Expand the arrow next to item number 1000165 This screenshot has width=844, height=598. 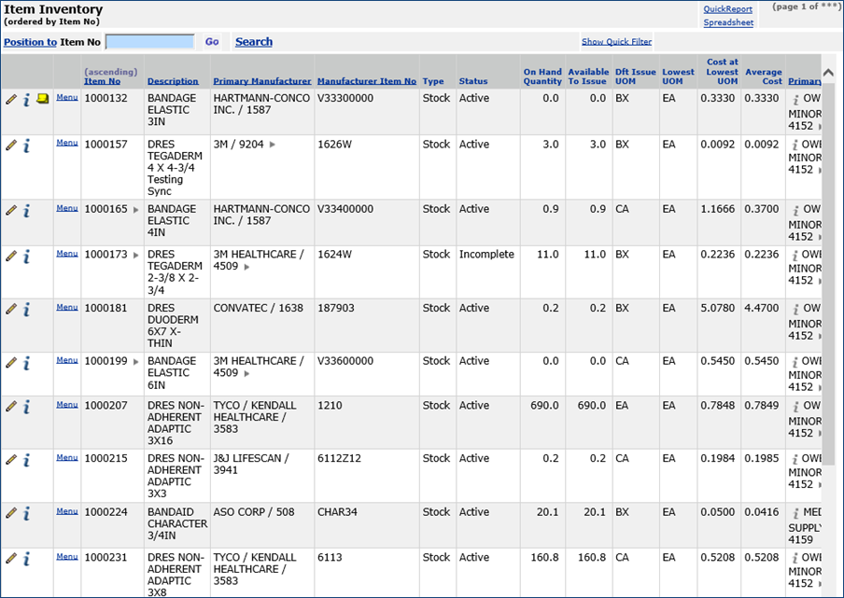click(136, 211)
